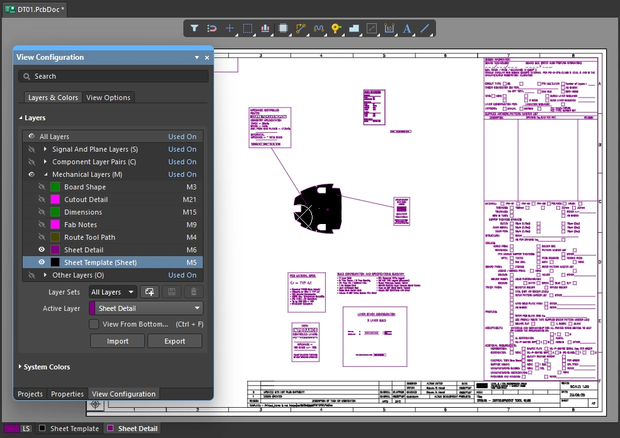620x438 pixels.
Task: Toggle the snapping magnet tool
Action: click(212, 28)
